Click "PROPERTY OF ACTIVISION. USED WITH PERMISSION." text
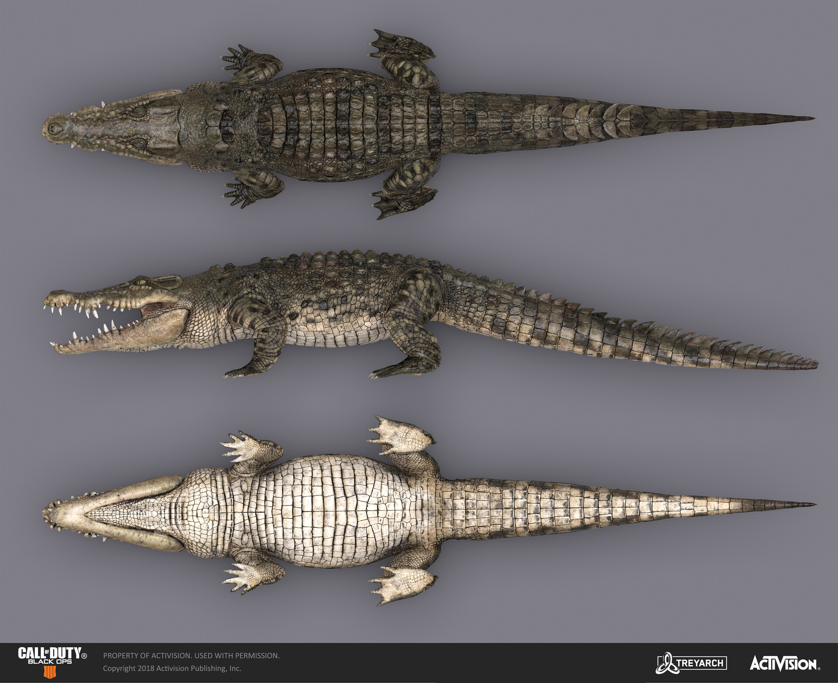The height and width of the screenshot is (683, 838). [x=191, y=656]
